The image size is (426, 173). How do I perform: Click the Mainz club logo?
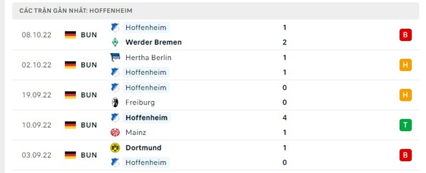[x=115, y=133]
